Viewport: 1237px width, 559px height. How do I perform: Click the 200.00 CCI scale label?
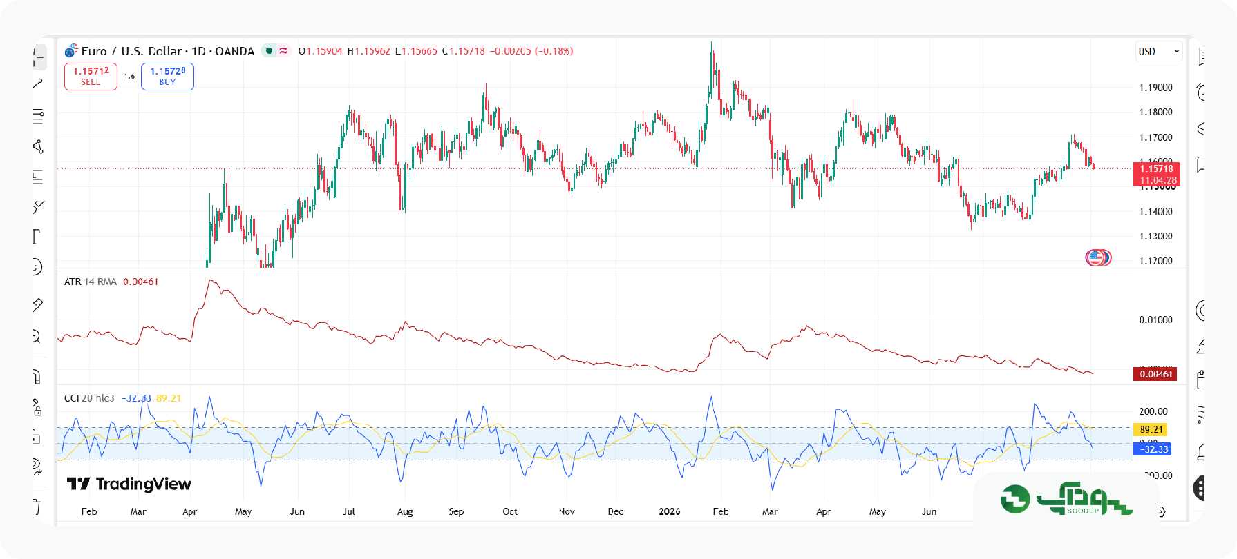[x=1153, y=411]
